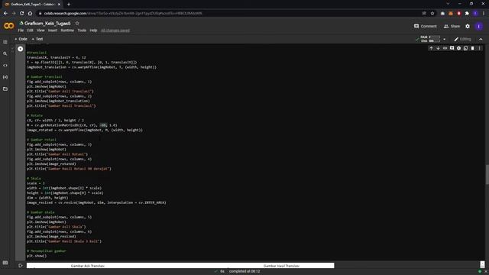Clear the output cell icon
489x275 pixels.
[x=21, y=266]
